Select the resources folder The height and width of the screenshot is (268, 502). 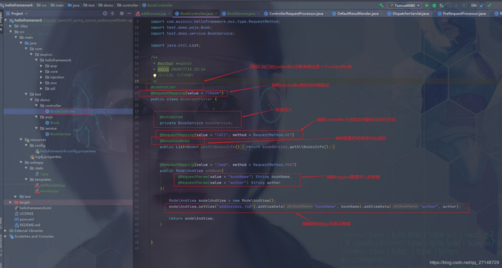point(35,140)
